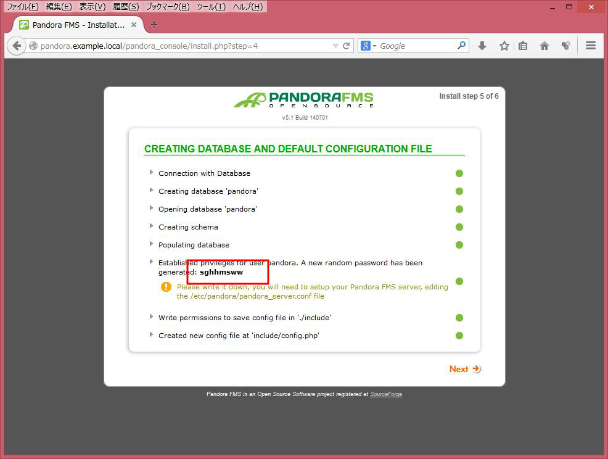Click the Pandora FMS logo
The width and height of the screenshot is (608, 459).
(x=303, y=100)
